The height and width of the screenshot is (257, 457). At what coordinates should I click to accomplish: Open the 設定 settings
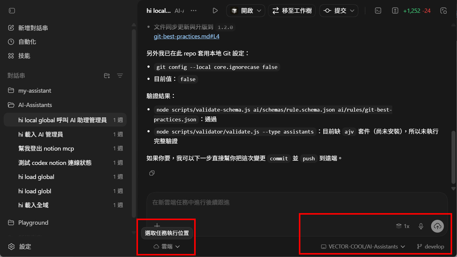(x=25, y=247)
